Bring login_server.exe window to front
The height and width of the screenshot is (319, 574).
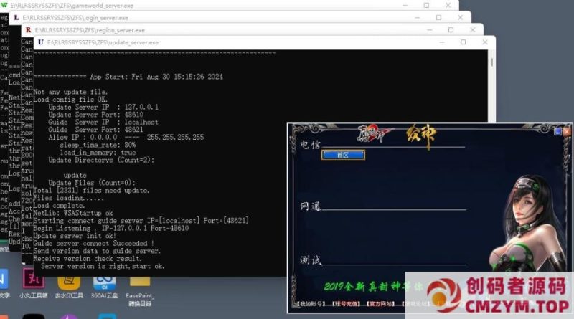pos(251,17)
